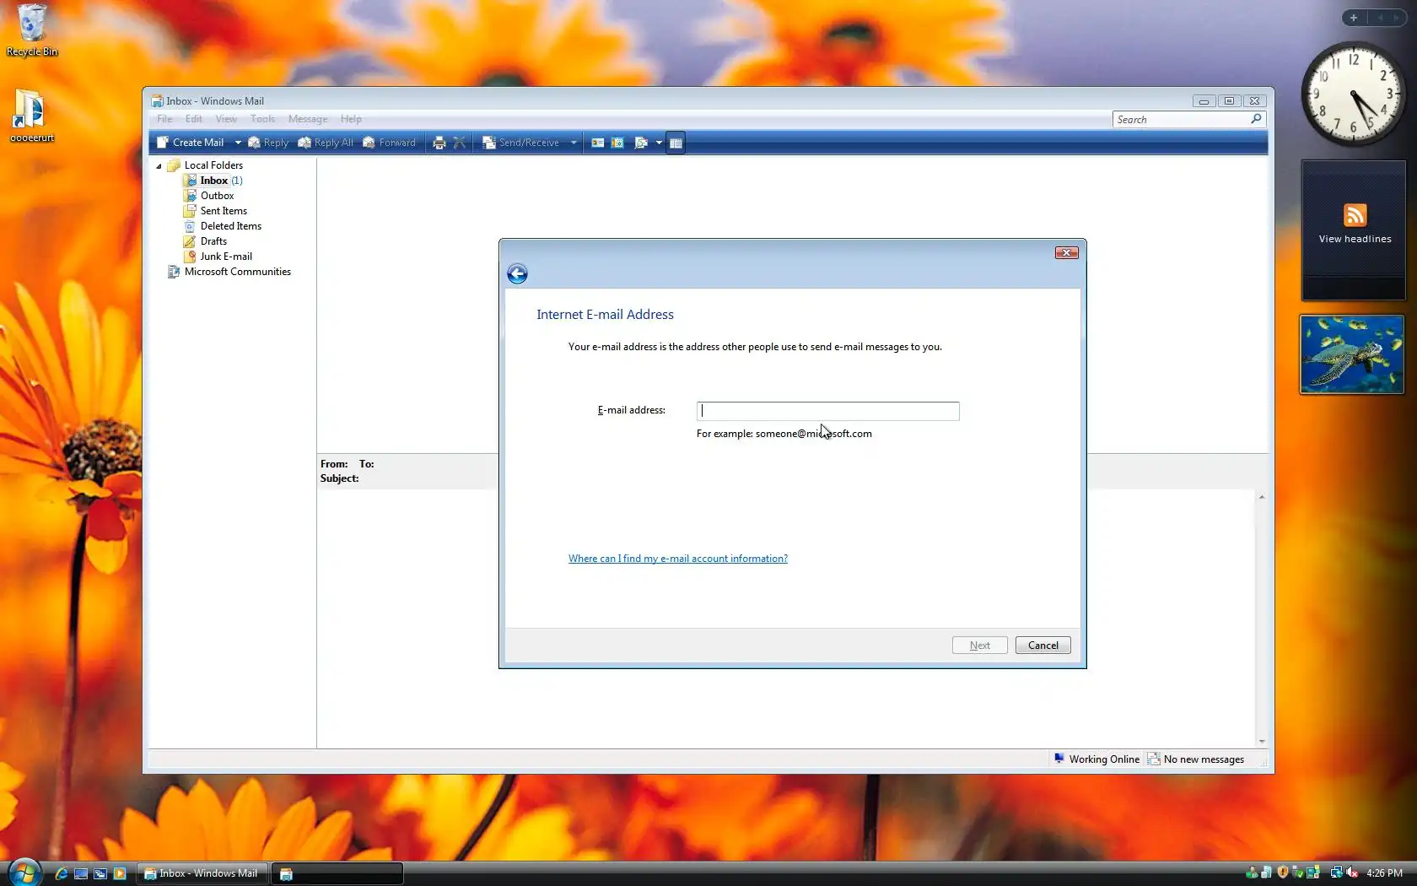1417x886 pixels.
Task: Click the Show Desktop Quick Launch icon
Action: pos(81,873)
